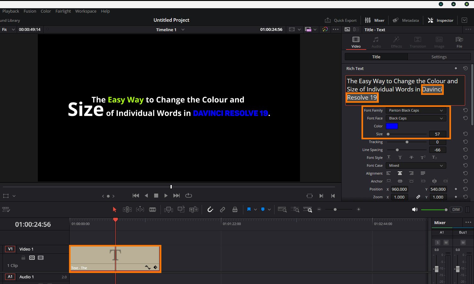Click the blue text Color swatch
The image size is (474, 284).
point(392,126)
